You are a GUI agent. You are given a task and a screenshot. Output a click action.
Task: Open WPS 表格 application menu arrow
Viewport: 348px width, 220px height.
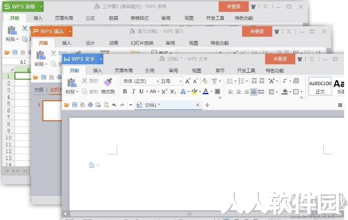pos(41,7)
